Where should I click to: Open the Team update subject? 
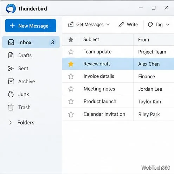coord(97,52)
